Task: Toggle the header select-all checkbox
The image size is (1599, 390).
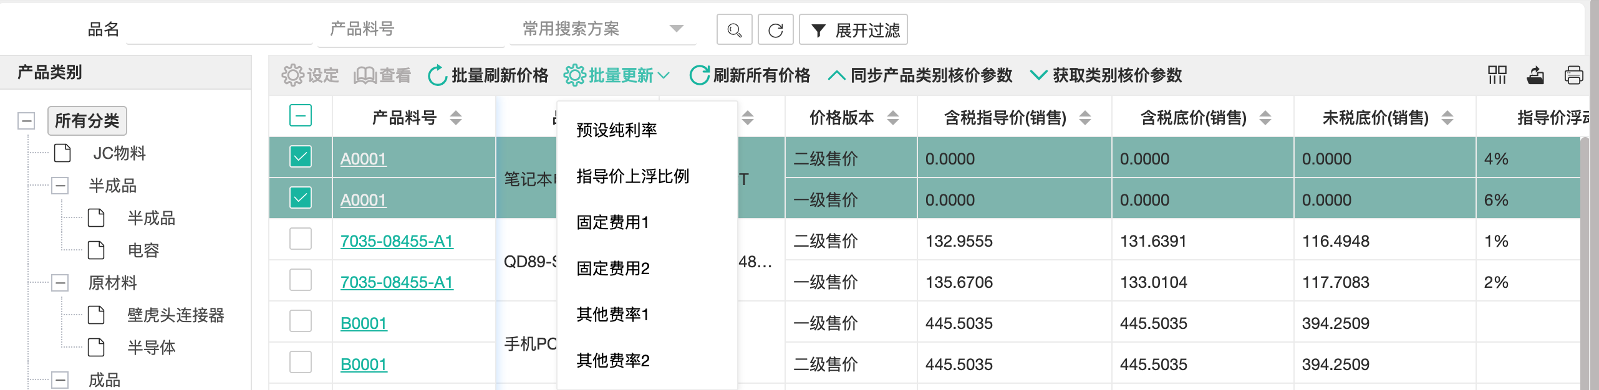Action: point(301,116)
